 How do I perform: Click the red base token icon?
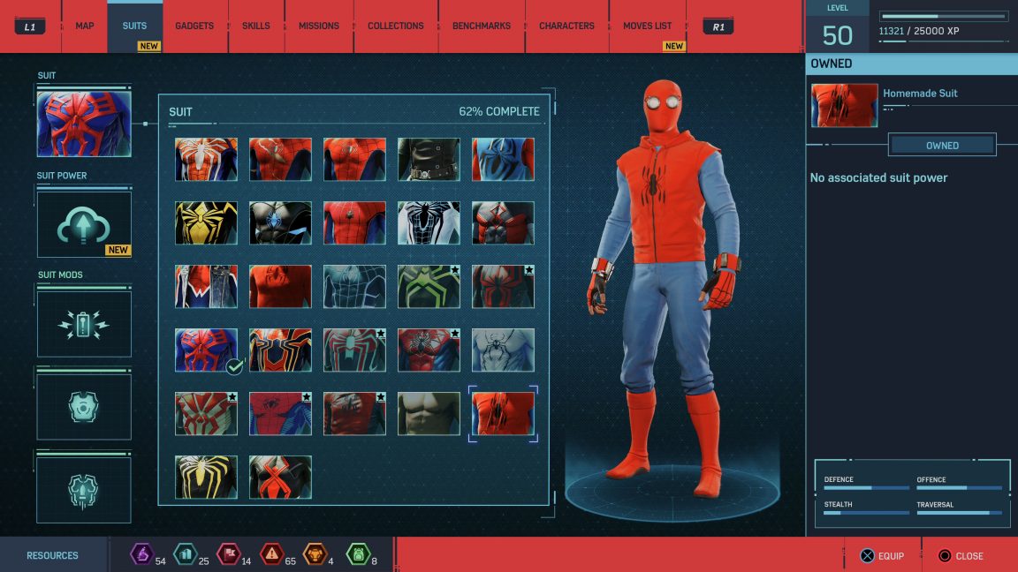229,553
